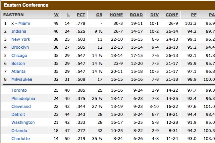The width and height of the screenshot is (215, 143).
Task: Open the Washington team link
Action: click(x=23, y=122)
